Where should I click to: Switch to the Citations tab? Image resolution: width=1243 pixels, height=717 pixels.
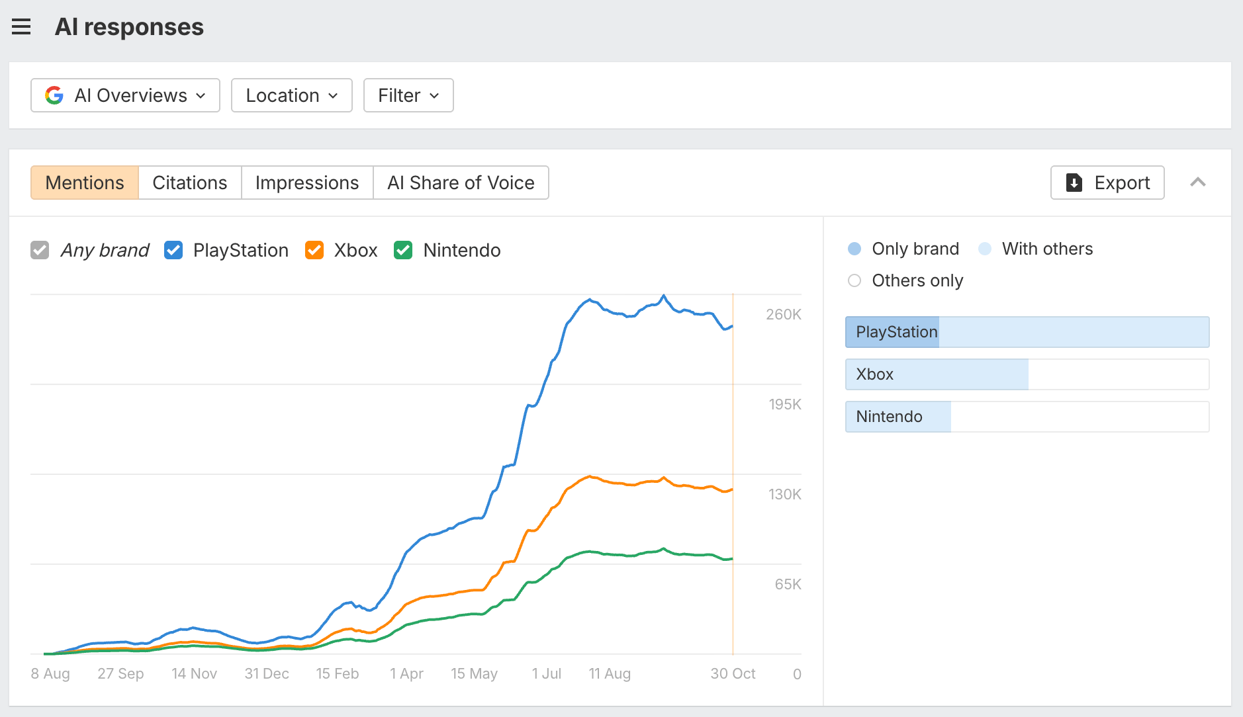click(x=189, y=183)
